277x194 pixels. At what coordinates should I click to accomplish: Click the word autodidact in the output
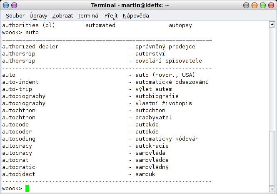click(x=19, y=174)
